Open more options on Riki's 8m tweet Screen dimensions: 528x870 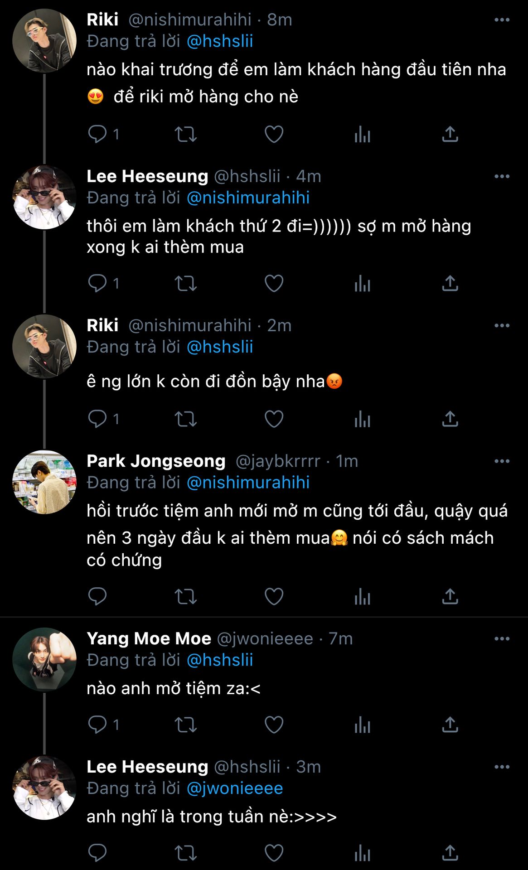point(502,20)
